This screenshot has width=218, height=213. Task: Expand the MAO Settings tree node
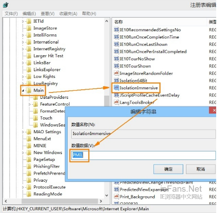pyautogui.click(x=23, y=132)
